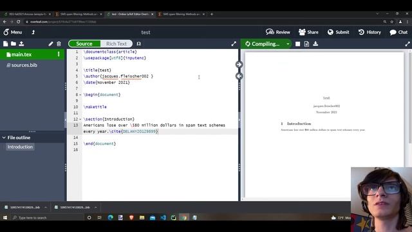Screen dimensions: 412x232
Task: Click the rename pencil icon
Action: tap(51, 44)
